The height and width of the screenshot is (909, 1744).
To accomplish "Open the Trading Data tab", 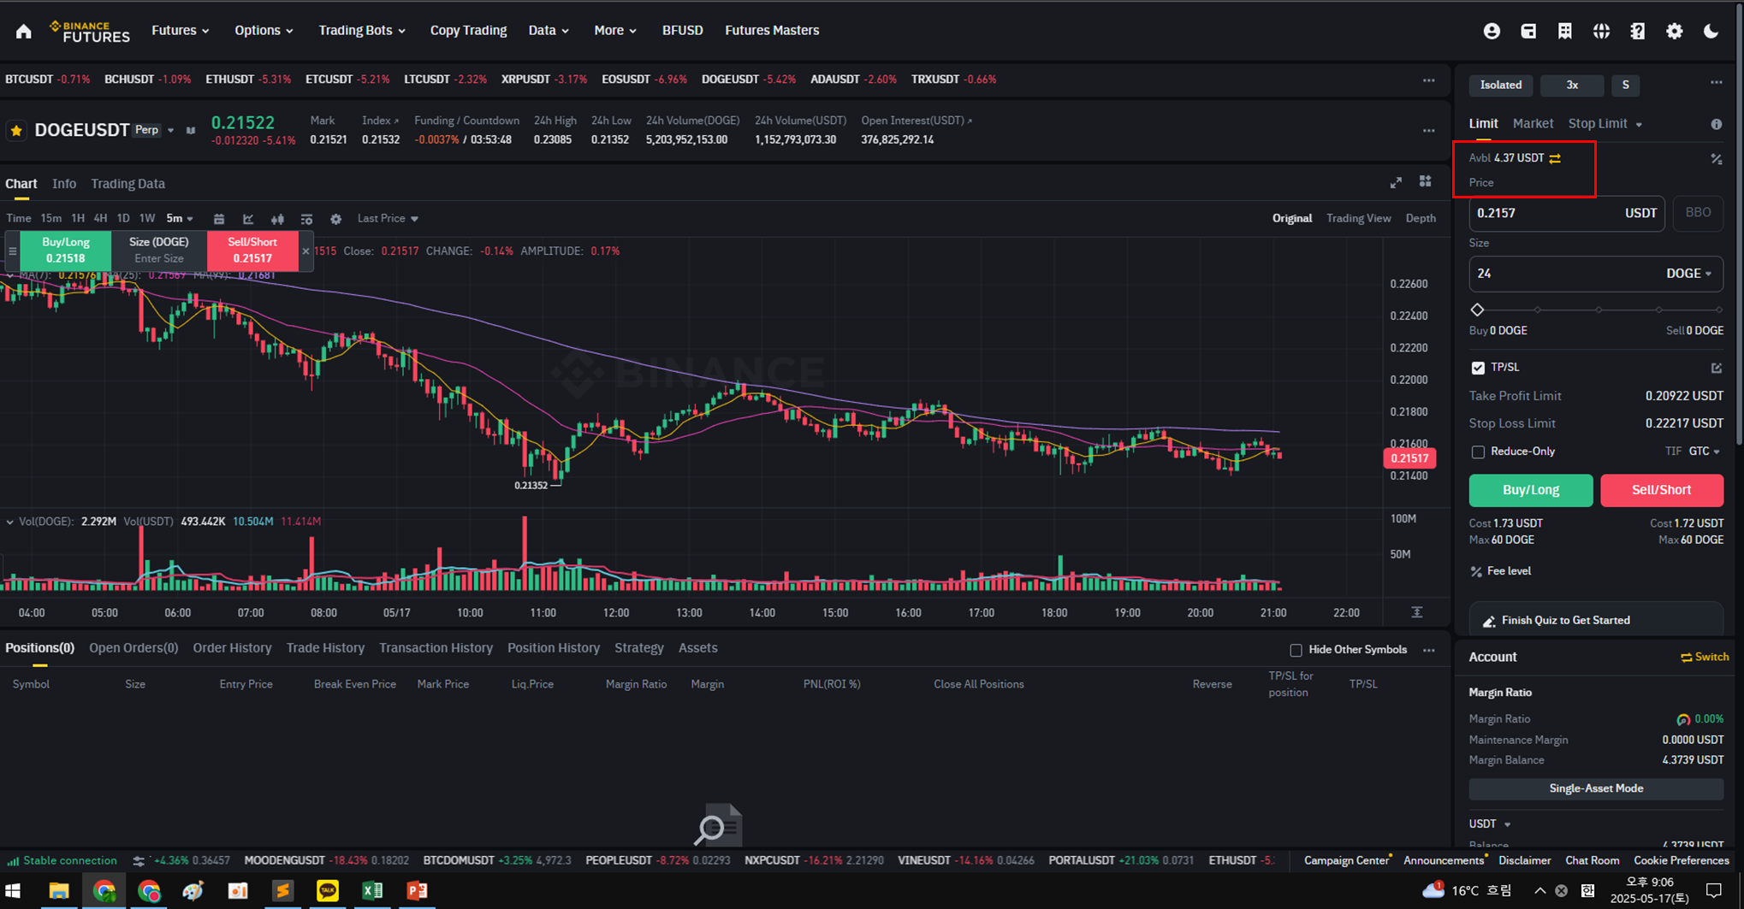I will click(128, 184).
